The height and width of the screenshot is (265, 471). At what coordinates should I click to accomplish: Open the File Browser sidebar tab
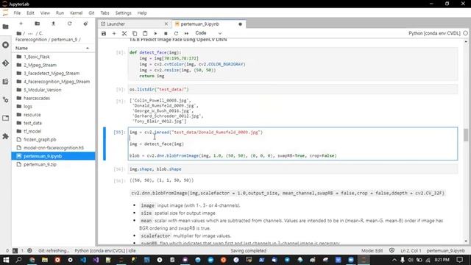click(5, 26)
